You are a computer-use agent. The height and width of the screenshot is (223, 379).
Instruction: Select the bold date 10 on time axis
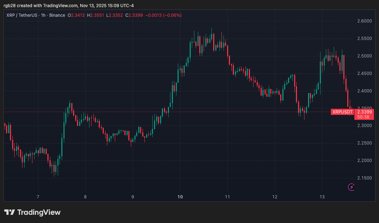(180, 197)
